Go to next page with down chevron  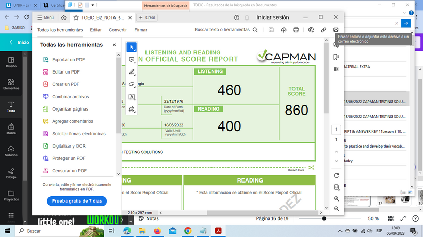coord(336,161)
